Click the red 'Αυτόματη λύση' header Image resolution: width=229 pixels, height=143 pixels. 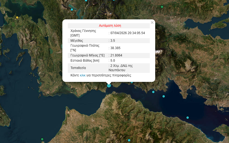point(109,25)
